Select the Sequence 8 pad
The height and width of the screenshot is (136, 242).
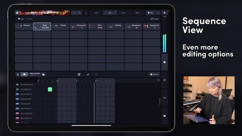coord(133,26)
